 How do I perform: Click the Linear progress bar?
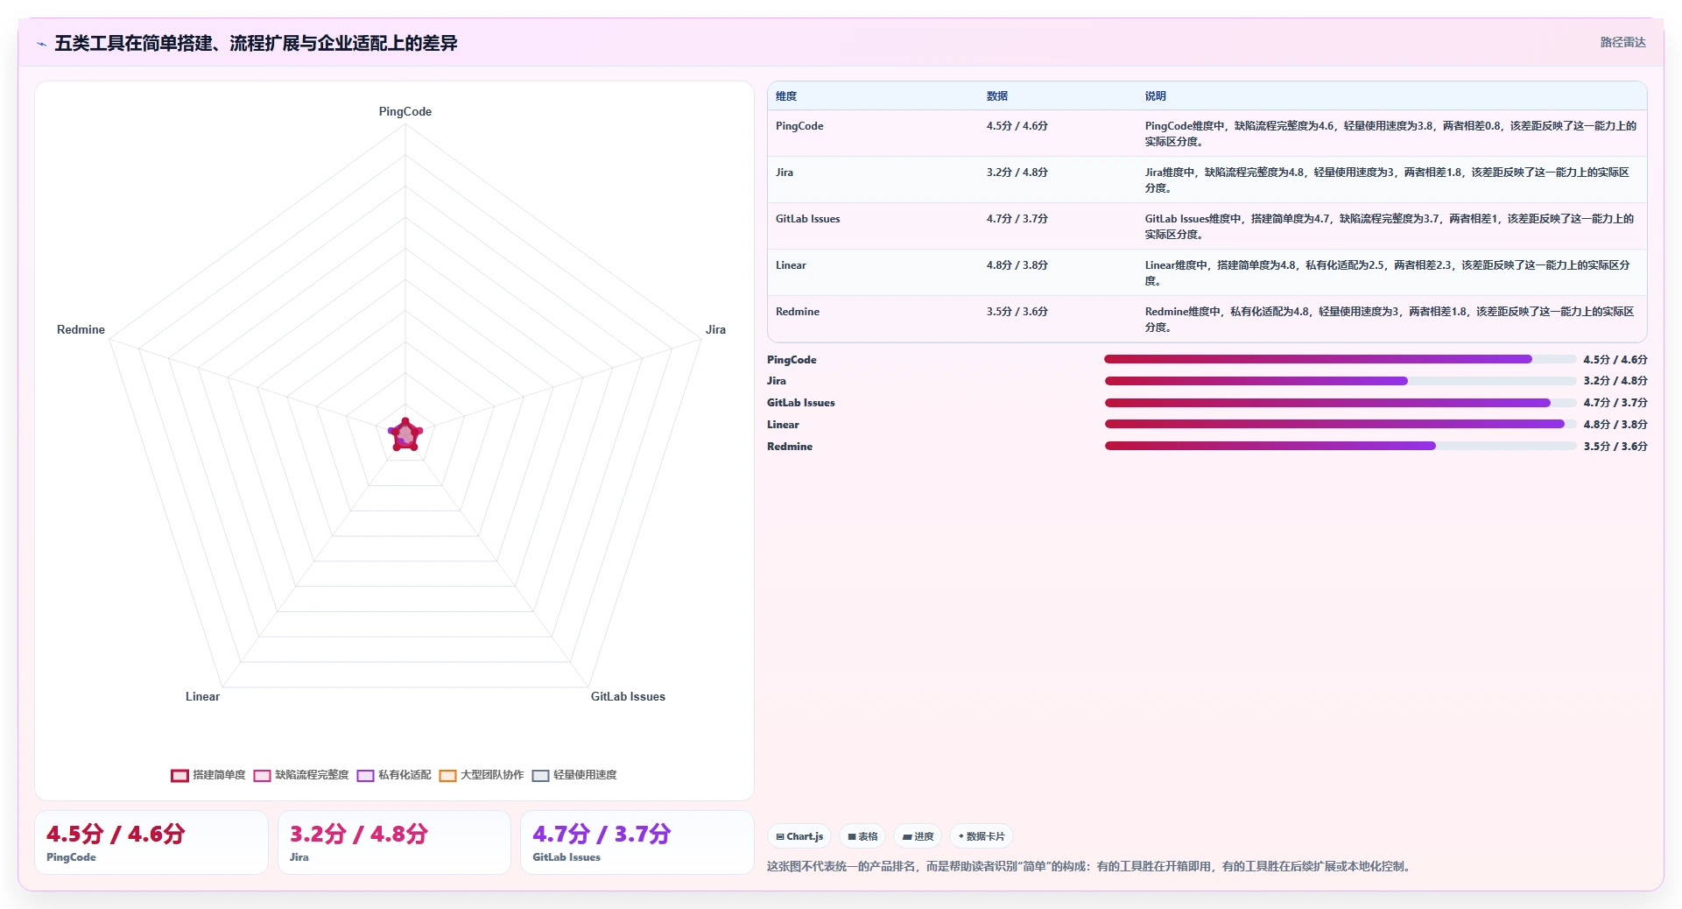pyautogui.click(x=1340, y=425)
